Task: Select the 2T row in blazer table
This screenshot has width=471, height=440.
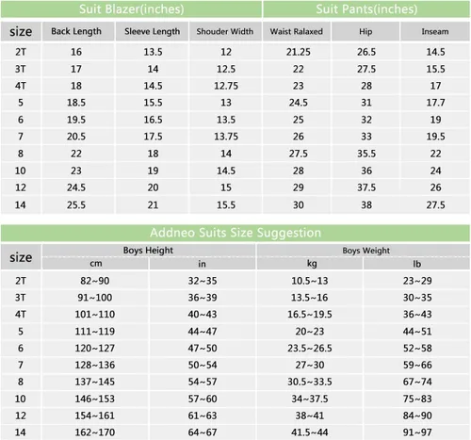Action: coord(235,52)
